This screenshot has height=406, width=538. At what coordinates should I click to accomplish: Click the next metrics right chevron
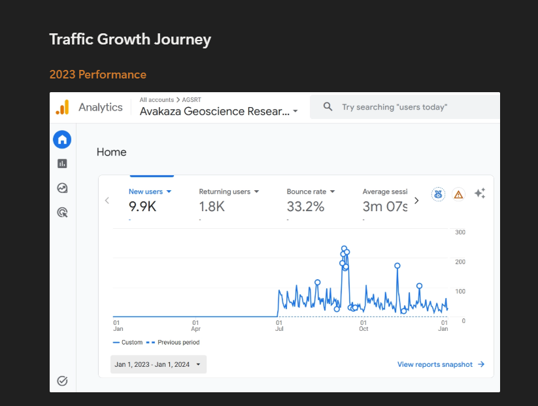point(416,201)
